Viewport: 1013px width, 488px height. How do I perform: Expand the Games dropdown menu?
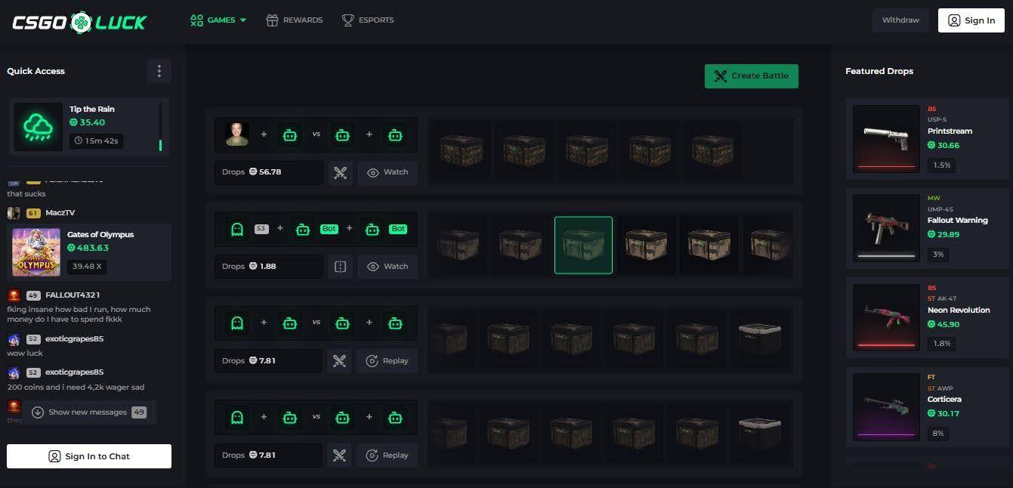pos(219,20)
